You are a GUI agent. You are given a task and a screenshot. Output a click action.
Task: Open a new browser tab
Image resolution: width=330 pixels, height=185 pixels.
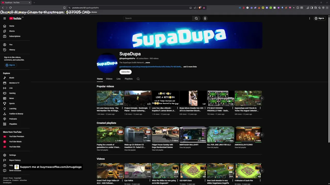(x=34, y=3)
